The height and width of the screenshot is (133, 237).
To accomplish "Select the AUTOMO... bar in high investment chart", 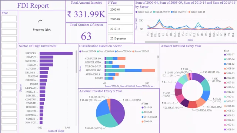I will 44,69.
